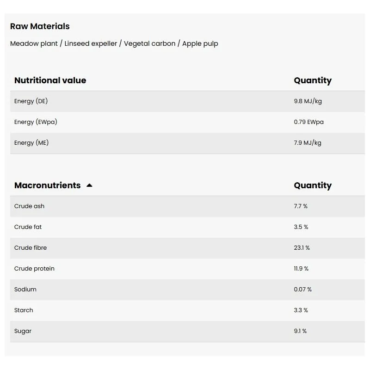This screenshot has height=370, width=370.
Task: Select the Meadow plant raw material
Action: 34,43
